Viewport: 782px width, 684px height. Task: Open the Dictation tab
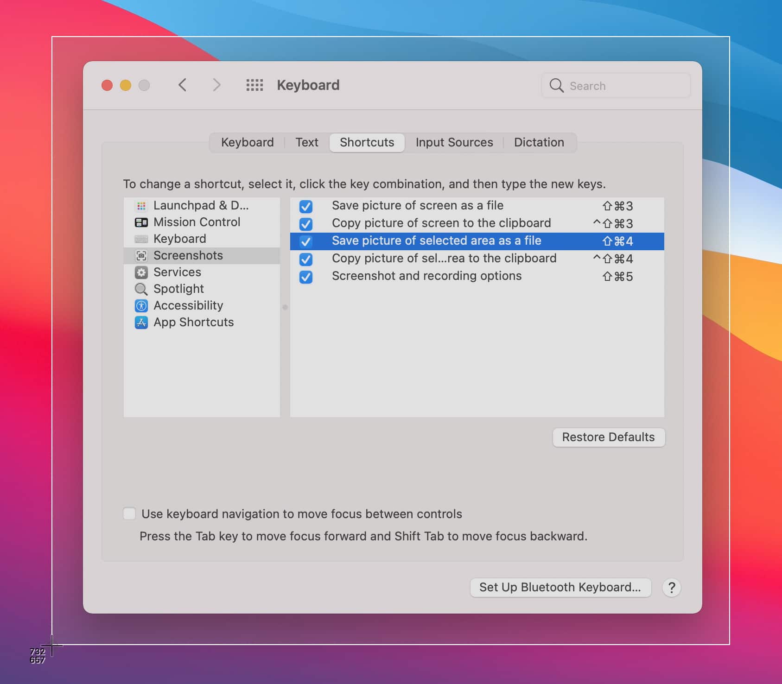coord(539,142)
